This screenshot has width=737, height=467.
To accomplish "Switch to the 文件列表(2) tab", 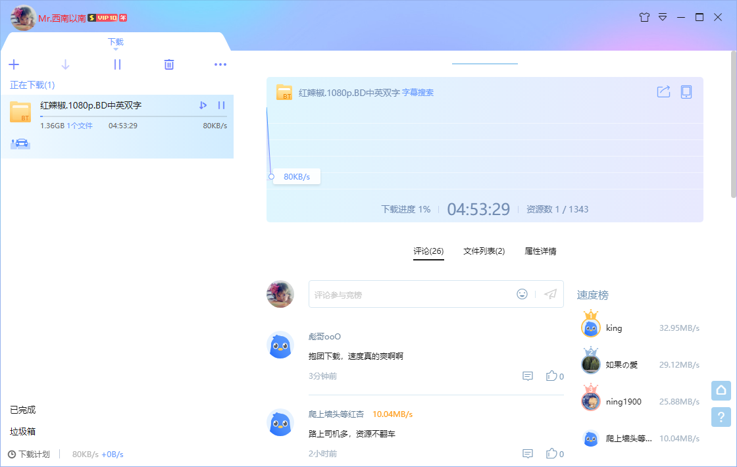I will pos(484,251).
